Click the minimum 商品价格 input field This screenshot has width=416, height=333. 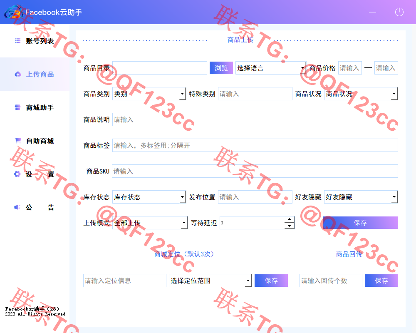tap(350, 68)
